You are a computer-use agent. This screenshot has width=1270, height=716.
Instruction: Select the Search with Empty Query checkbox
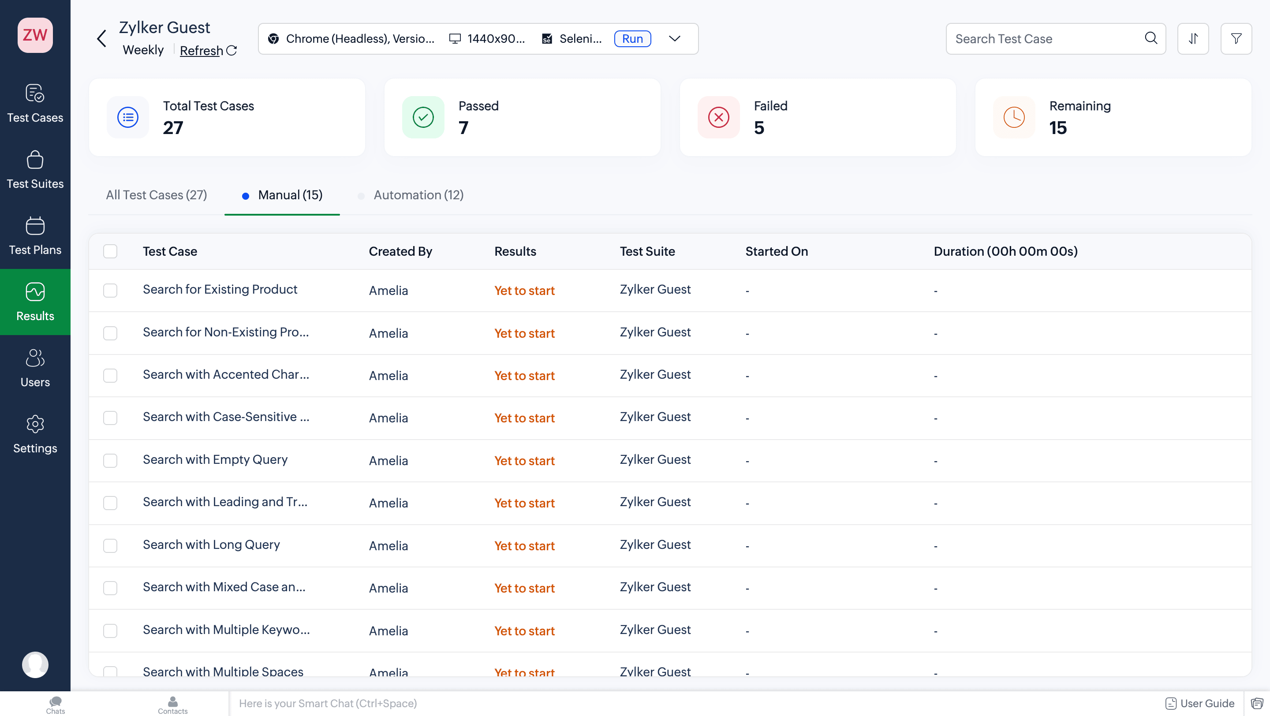pos(110,461)
